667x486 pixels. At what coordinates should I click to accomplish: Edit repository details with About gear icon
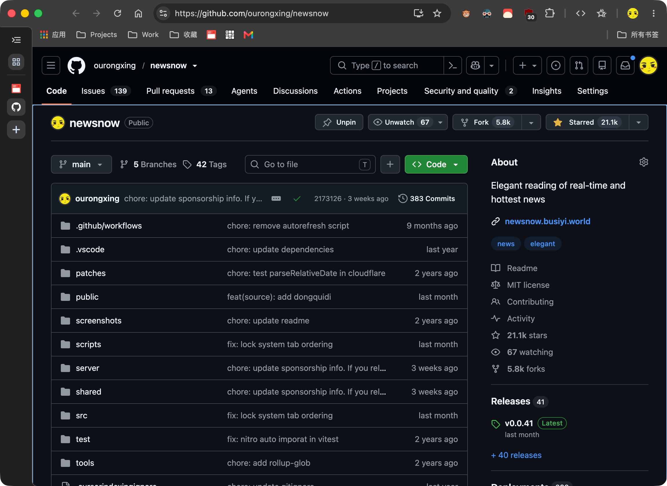[x=644, y=162]
